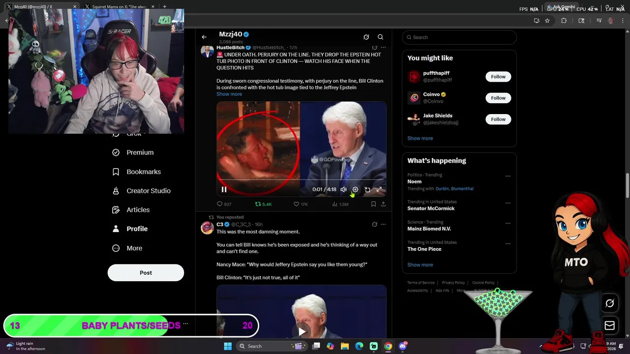
Task: Open more options for Senator McCormick trend
Action: click(x=508, y=203)
